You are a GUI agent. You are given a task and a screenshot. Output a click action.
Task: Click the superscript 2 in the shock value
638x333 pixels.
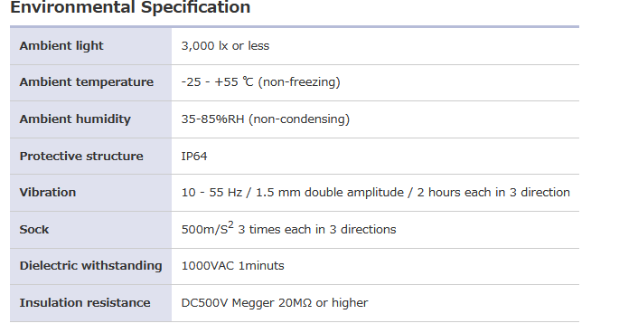(x=230, y=225)
